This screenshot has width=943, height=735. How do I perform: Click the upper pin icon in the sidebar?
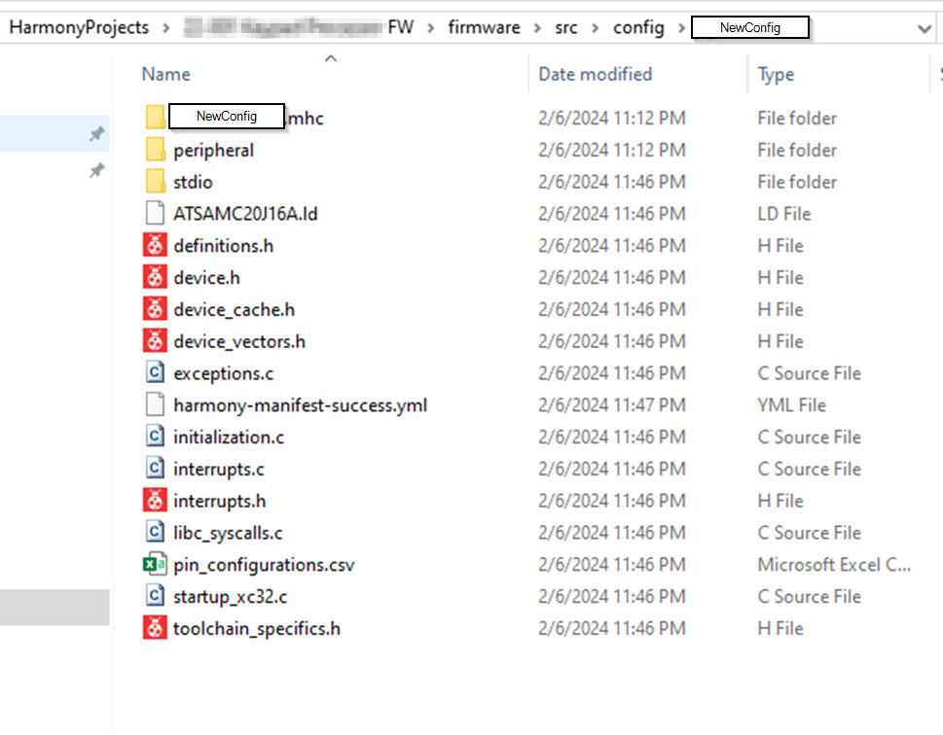pos(96,134)
